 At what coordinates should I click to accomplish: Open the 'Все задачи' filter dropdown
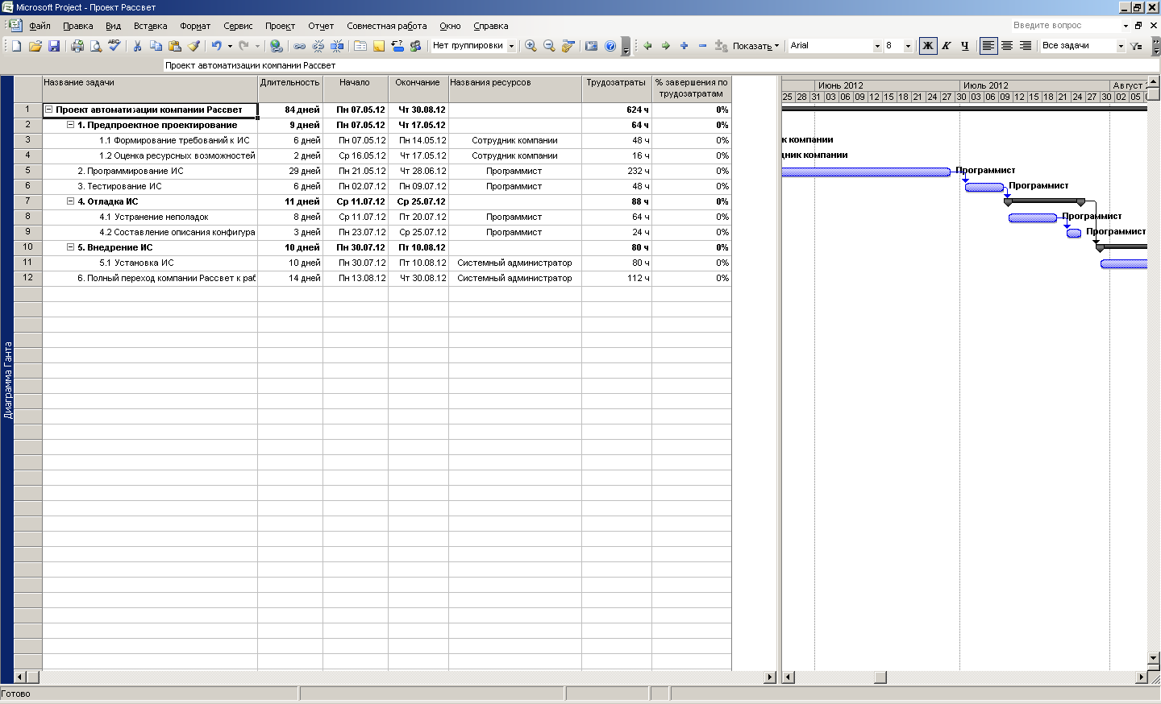coord(1121,46)
